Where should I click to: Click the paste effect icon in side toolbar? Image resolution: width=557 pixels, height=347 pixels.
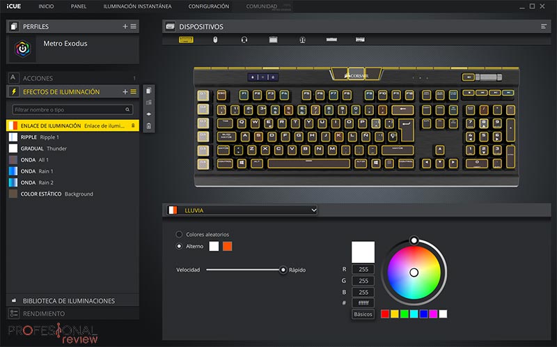(x=149, y=102)
